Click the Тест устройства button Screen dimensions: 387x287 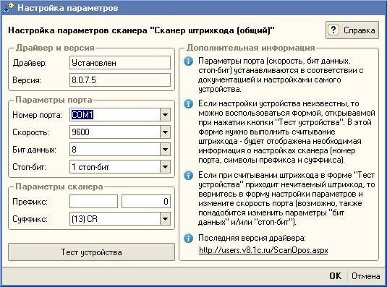click(x=91, y=252)
